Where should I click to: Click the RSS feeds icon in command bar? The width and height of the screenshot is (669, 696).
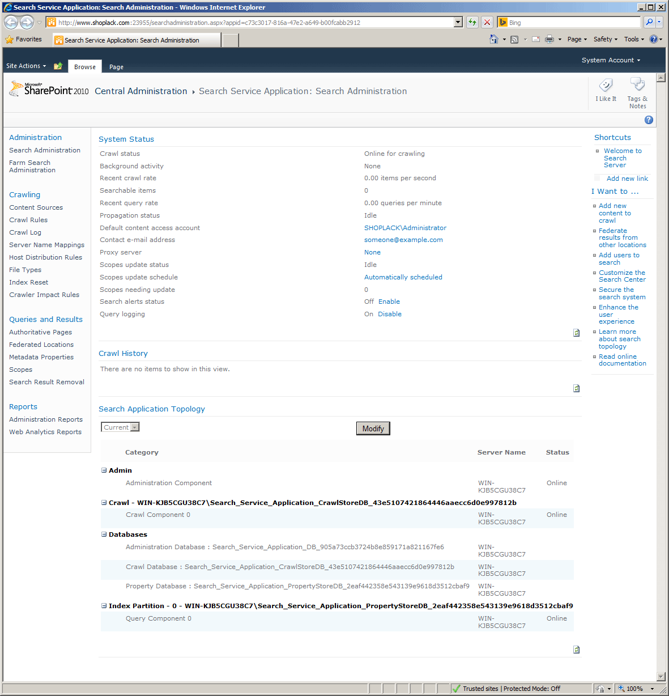[x=514, y=39]
